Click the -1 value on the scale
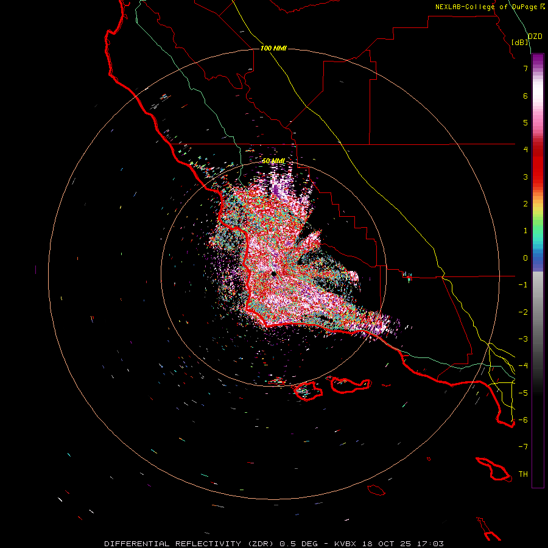This screenshot has height=548, width=548. pos(523,285)
